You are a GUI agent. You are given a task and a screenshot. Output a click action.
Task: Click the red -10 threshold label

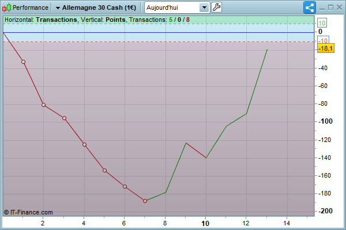[x=323, y=40]
